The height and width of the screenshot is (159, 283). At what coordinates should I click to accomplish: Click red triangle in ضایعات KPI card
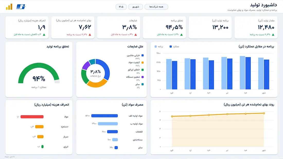[136, 35]
